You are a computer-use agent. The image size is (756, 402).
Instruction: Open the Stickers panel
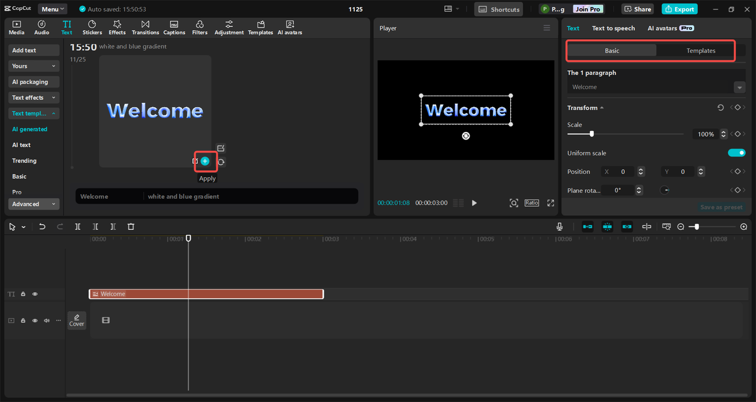coord(92,27)
